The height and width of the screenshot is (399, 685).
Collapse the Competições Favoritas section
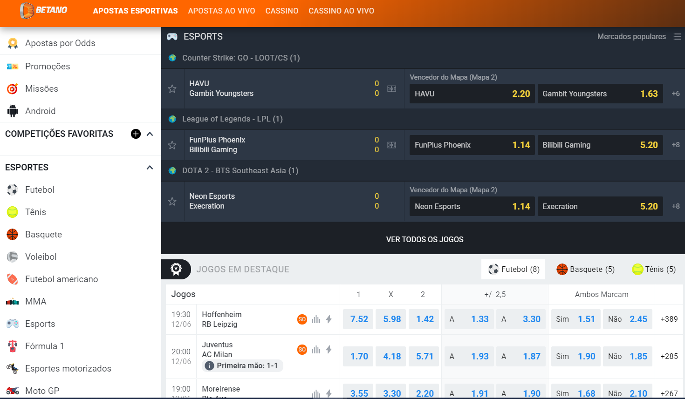150,134
